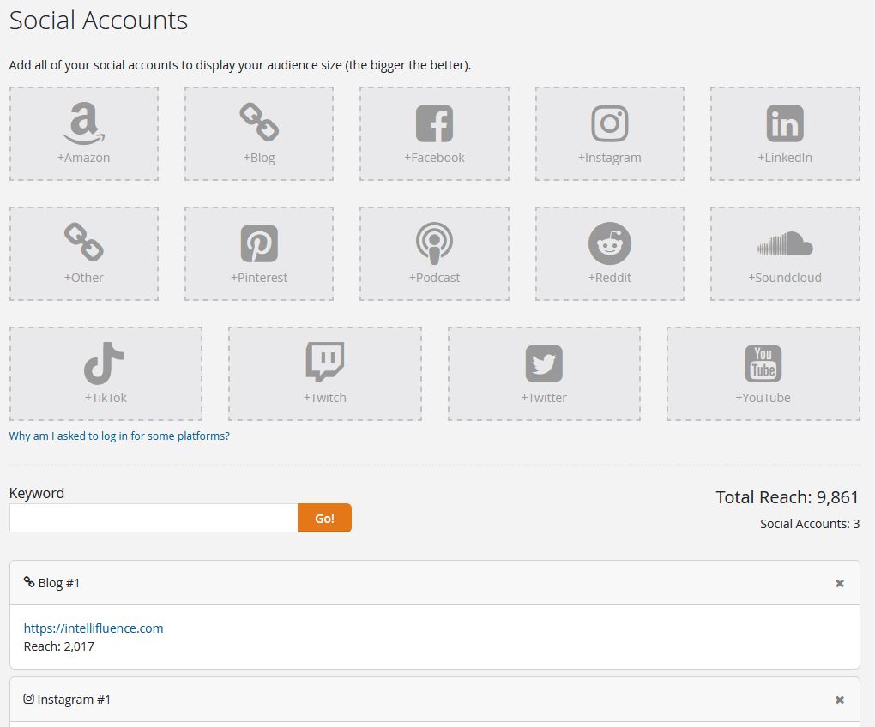Add an Instagram account
The width and height of the screenshot is (875, 727).
click(x=609, y=134)
